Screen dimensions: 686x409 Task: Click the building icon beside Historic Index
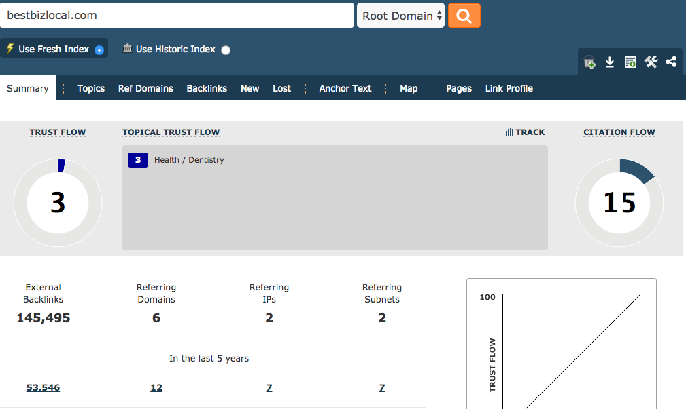[127, 48]
